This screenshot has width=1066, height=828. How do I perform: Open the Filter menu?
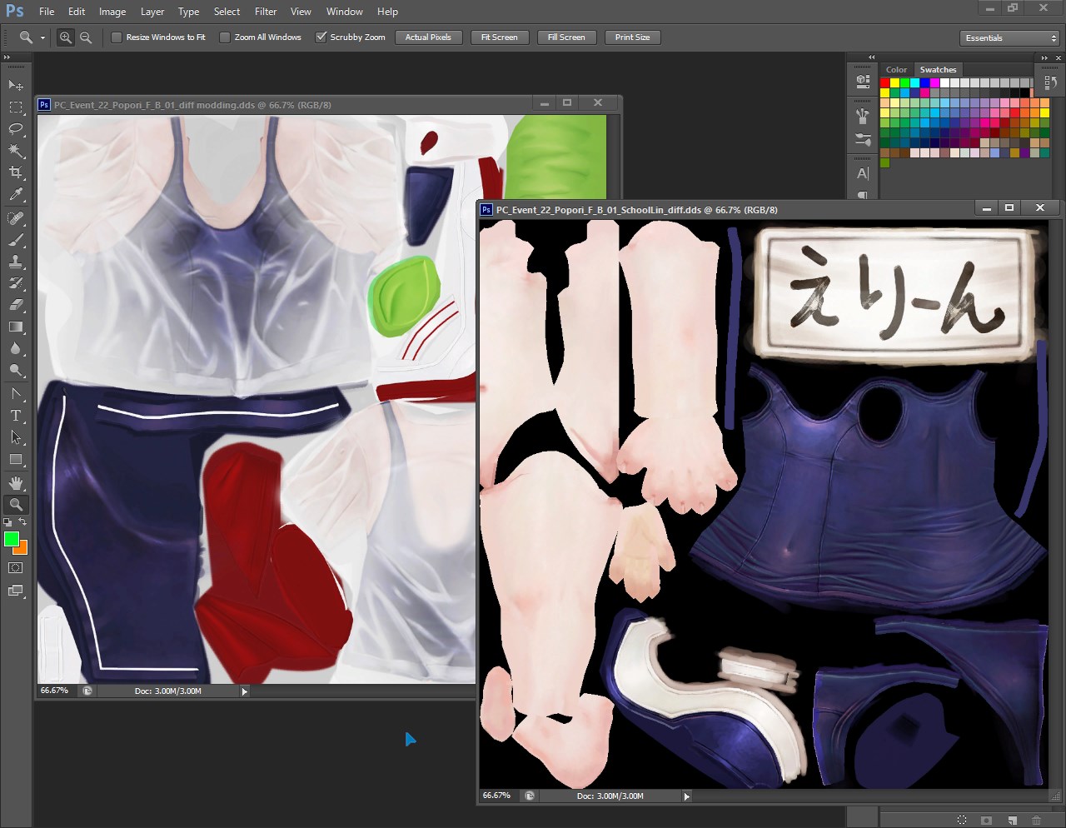pos(266,12)
